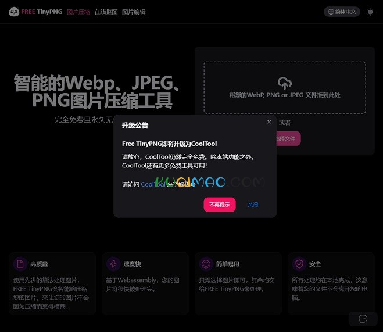Viewport: 383px width, 332px height.
Task: Click the 关闭 link in dialog
Action: click(x=253, y=205)
